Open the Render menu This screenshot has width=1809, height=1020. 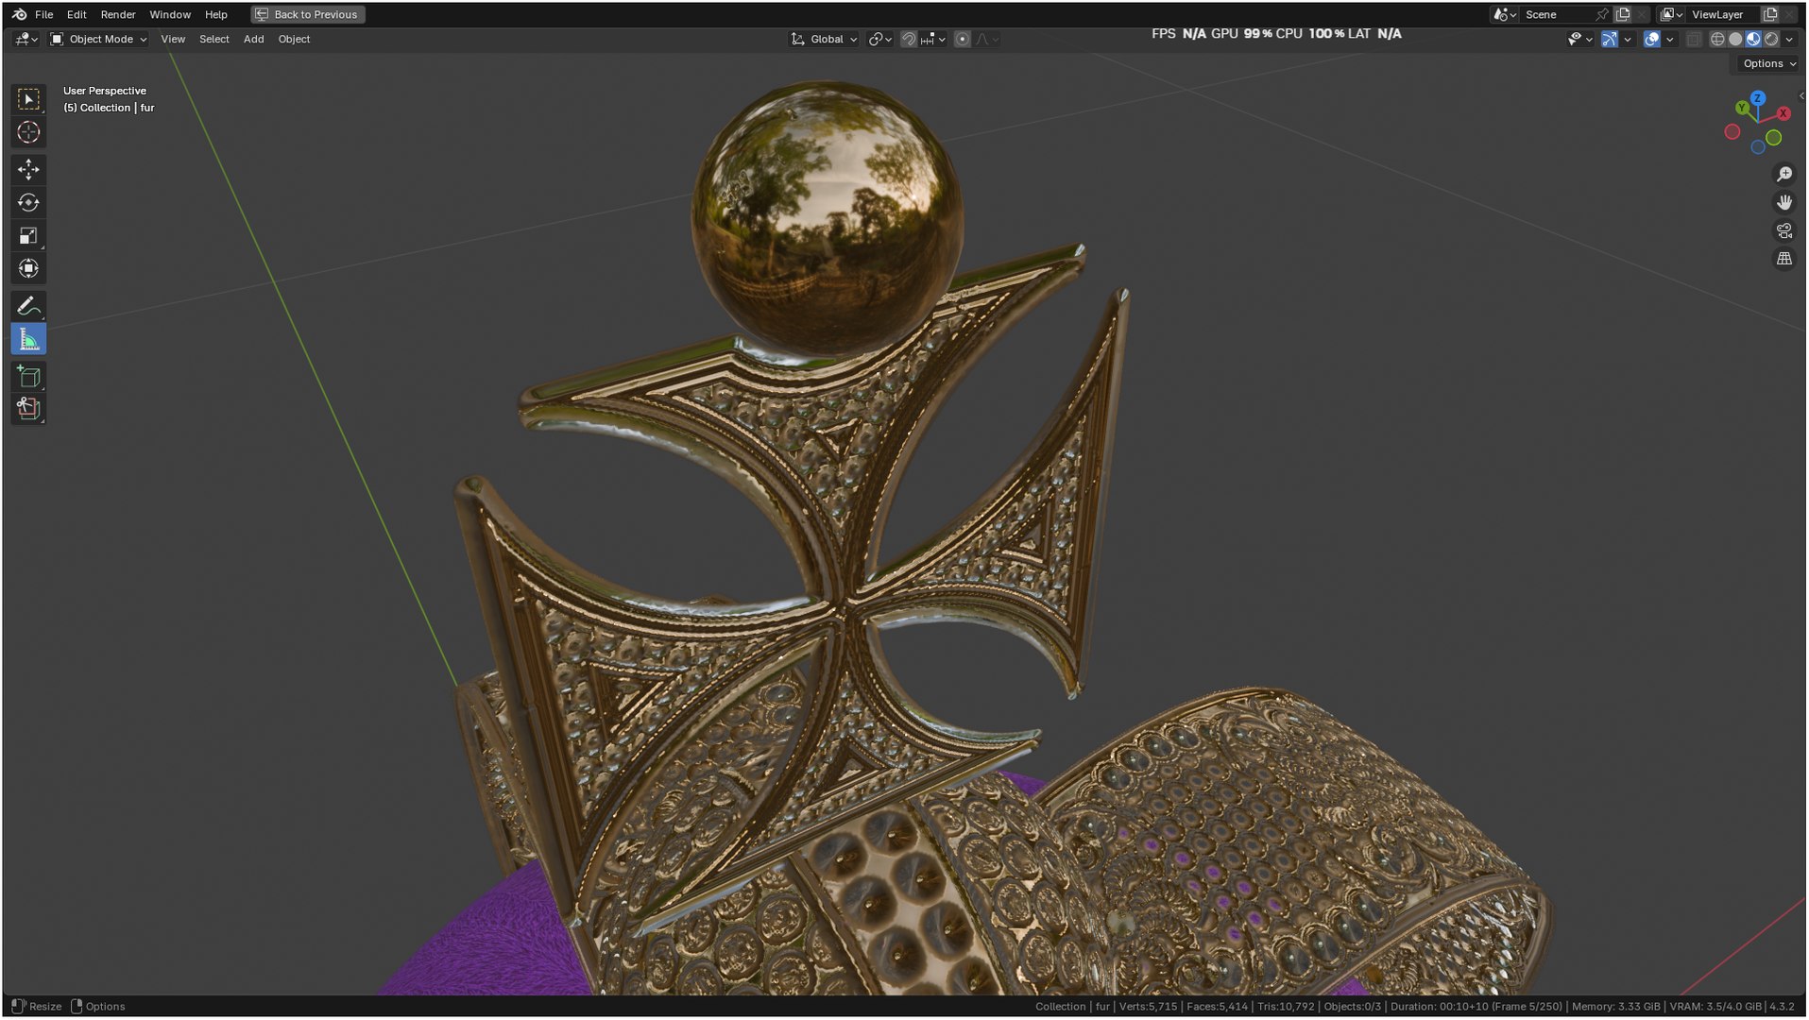coord(118,14)
